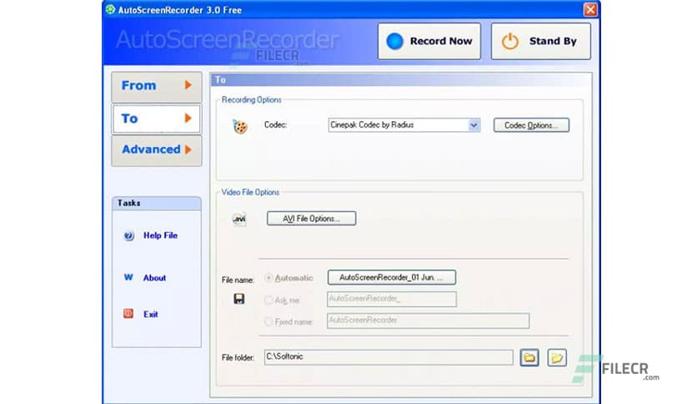Click the Tasks panel header
This screenshot has height=404, width=697.
click(157, 204)
